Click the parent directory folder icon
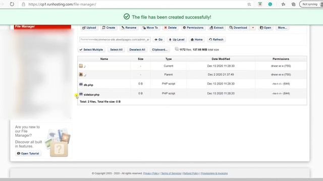The width and height of the screenshot is (323, 181). 81,74
